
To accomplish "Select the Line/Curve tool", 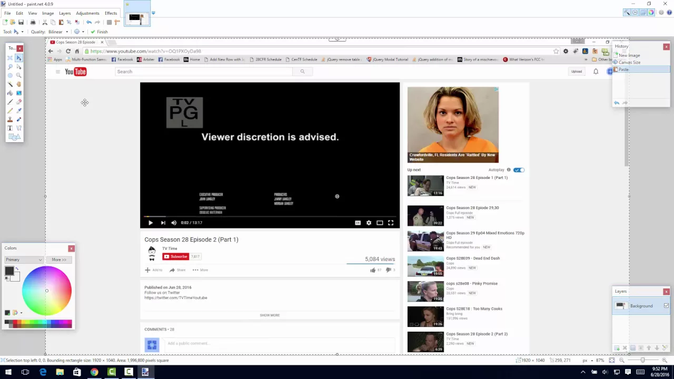I will tap(19, 128).
